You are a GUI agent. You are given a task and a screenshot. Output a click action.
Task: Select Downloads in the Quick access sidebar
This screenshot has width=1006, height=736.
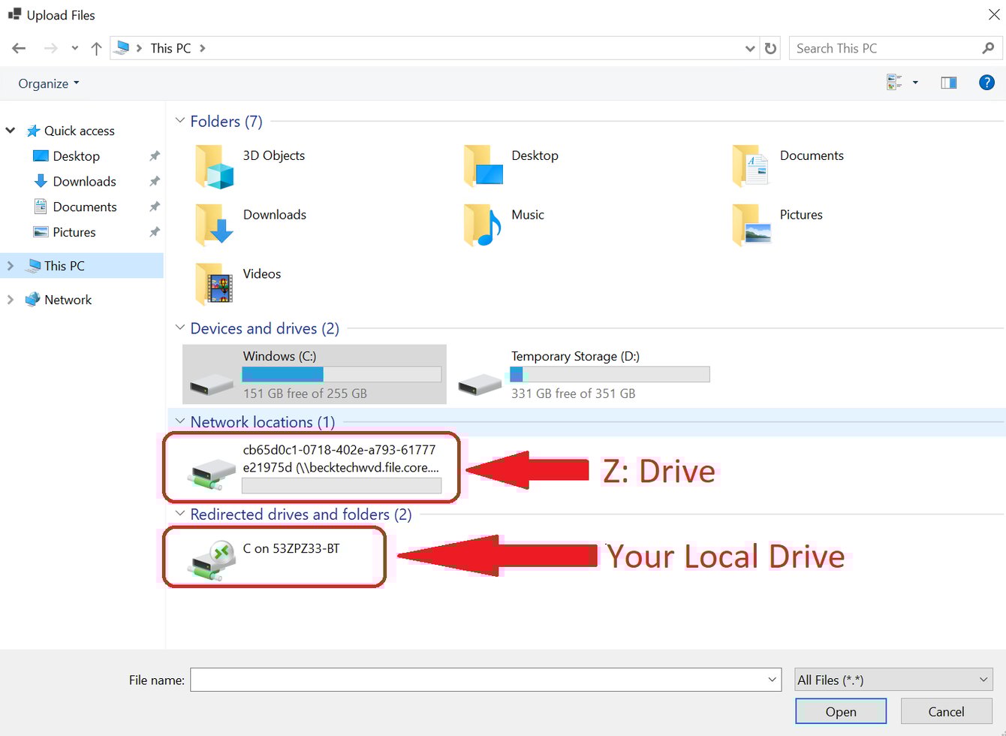click(x=84, y=181)
